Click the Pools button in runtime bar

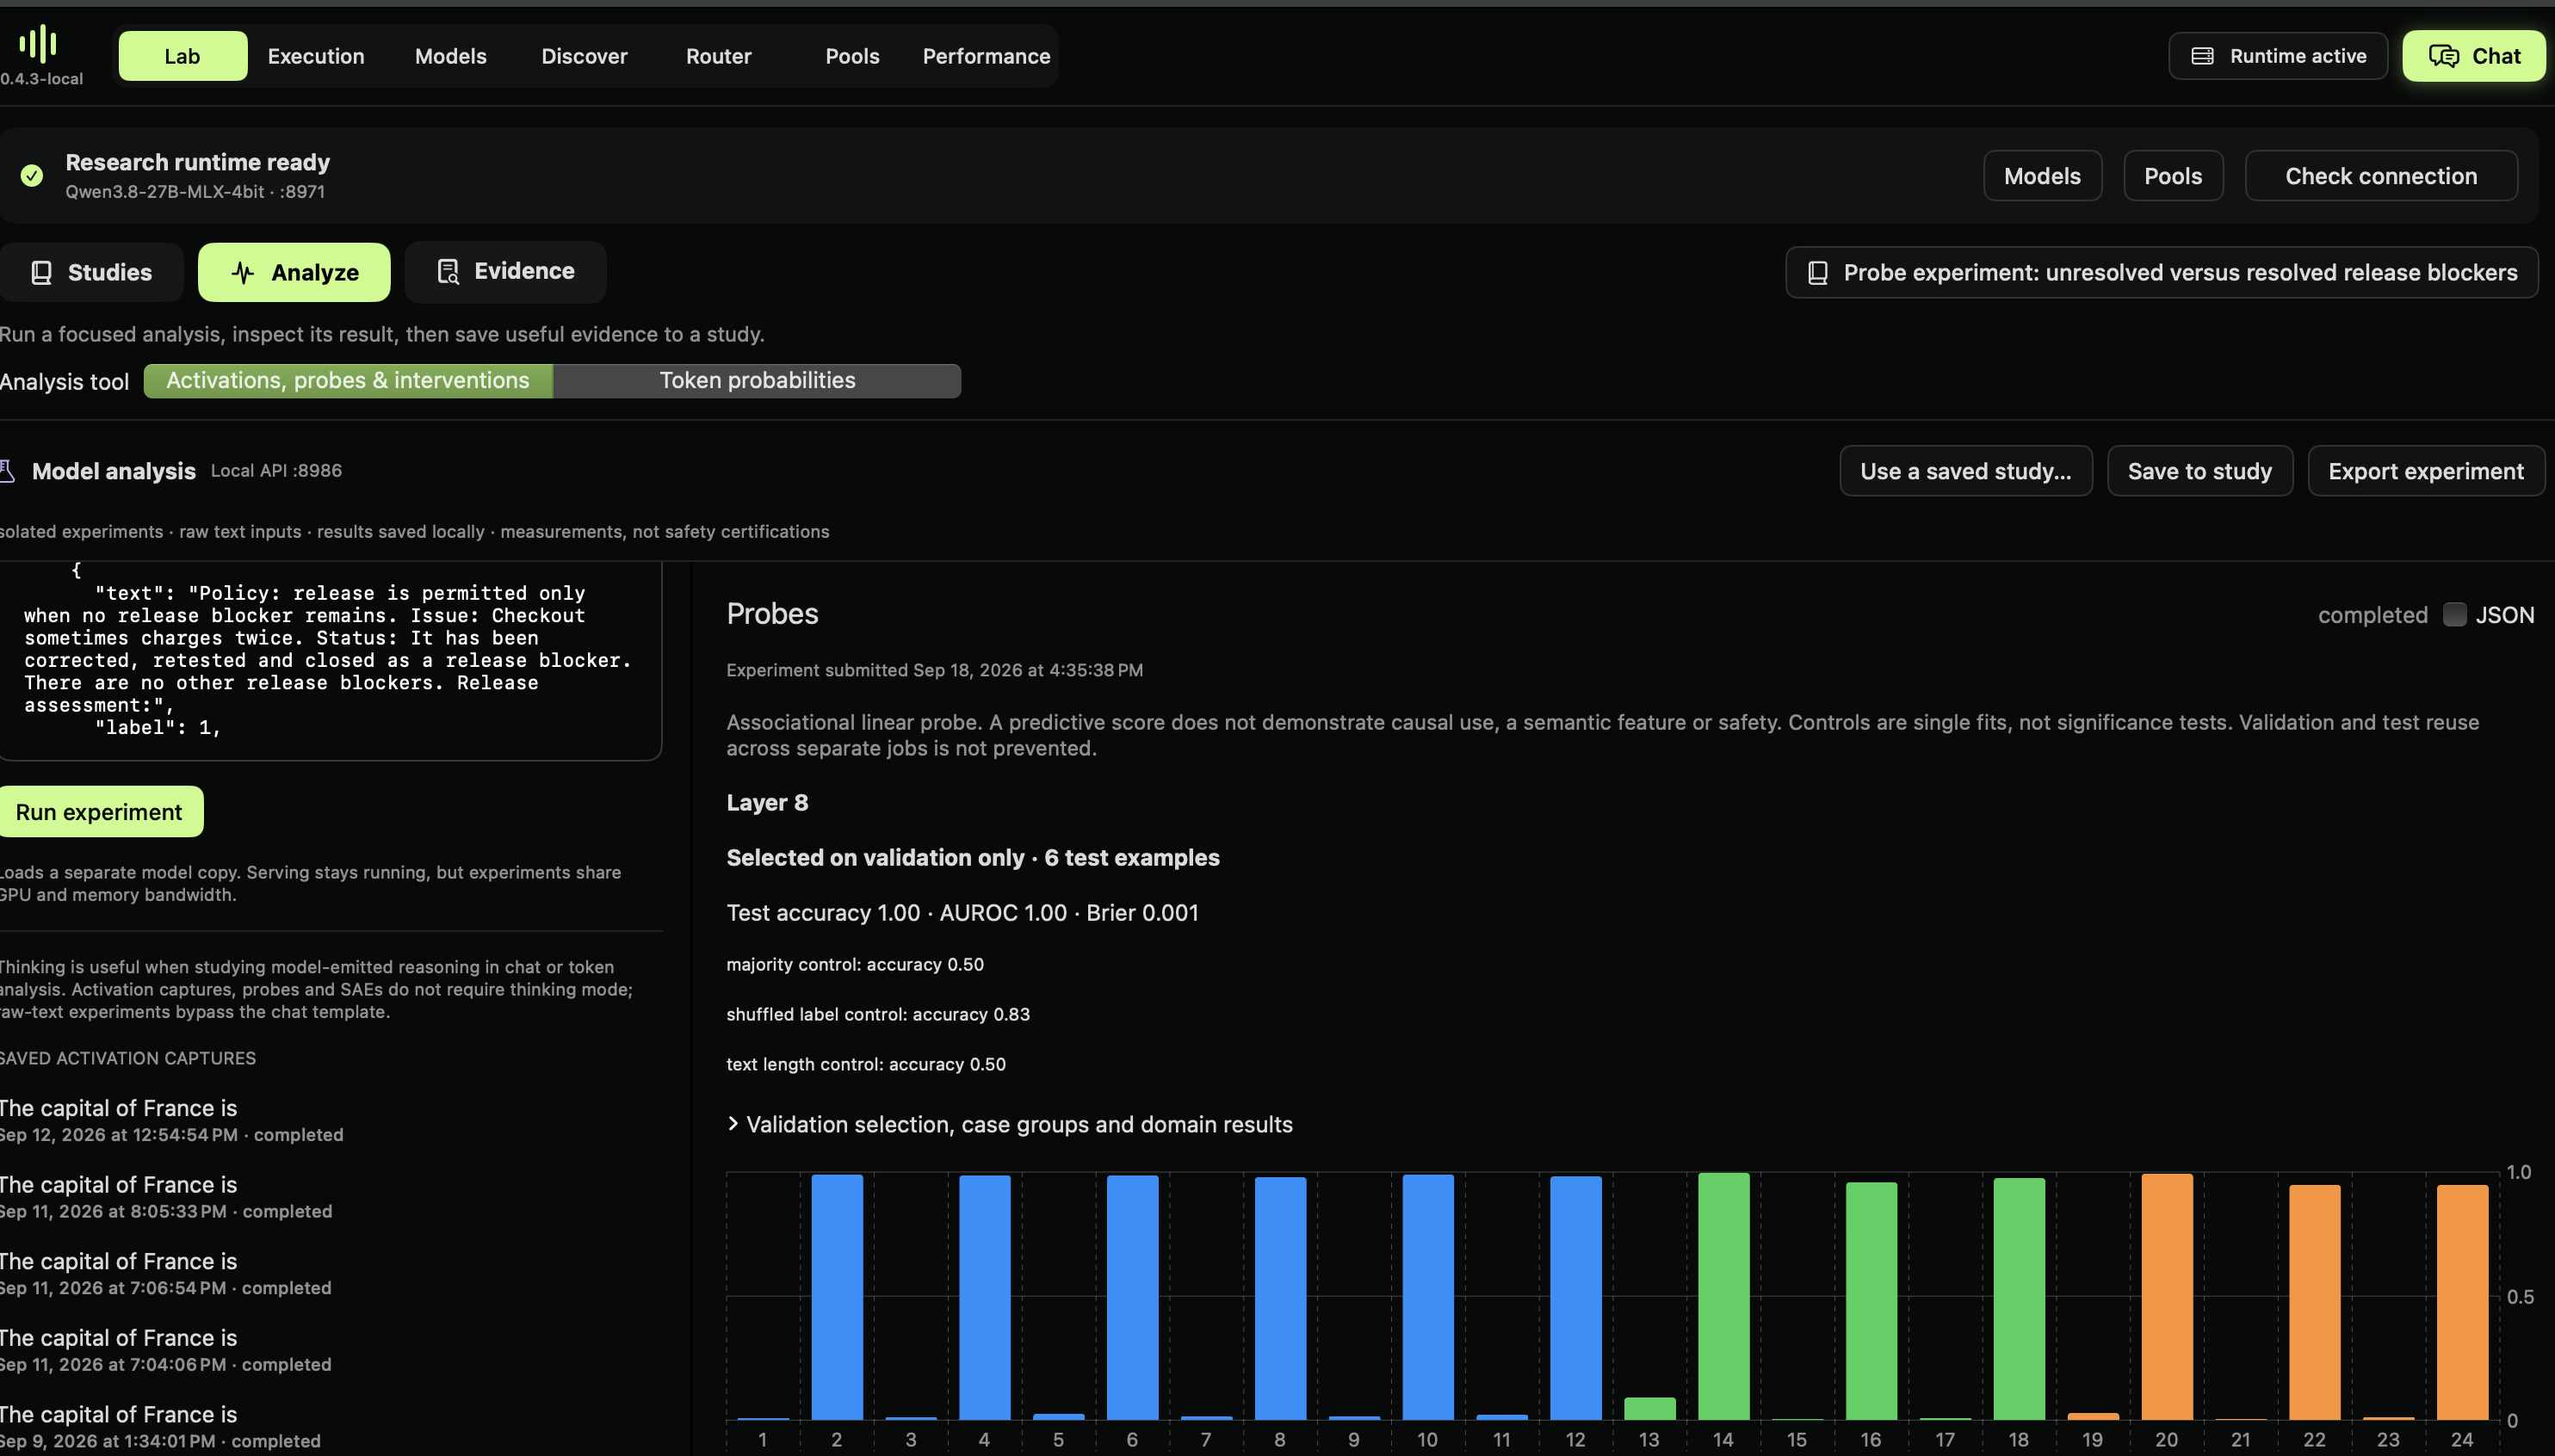tap(2173, 176)
